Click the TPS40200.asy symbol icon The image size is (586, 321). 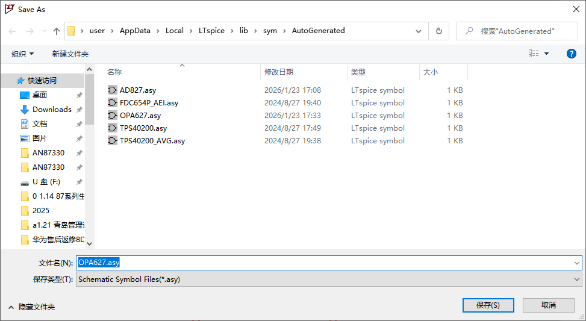[x=113, y=128]
